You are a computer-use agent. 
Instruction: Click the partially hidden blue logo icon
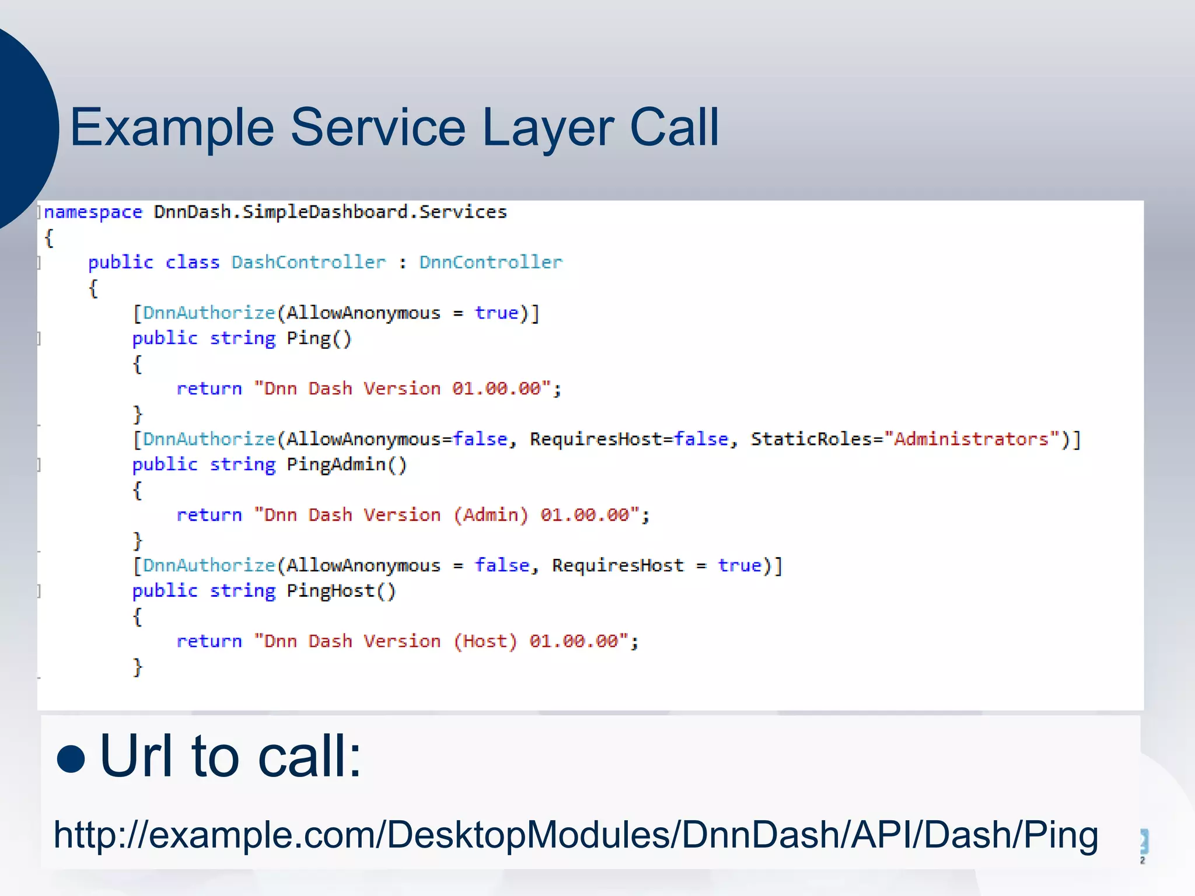[x=1144, y=842]
